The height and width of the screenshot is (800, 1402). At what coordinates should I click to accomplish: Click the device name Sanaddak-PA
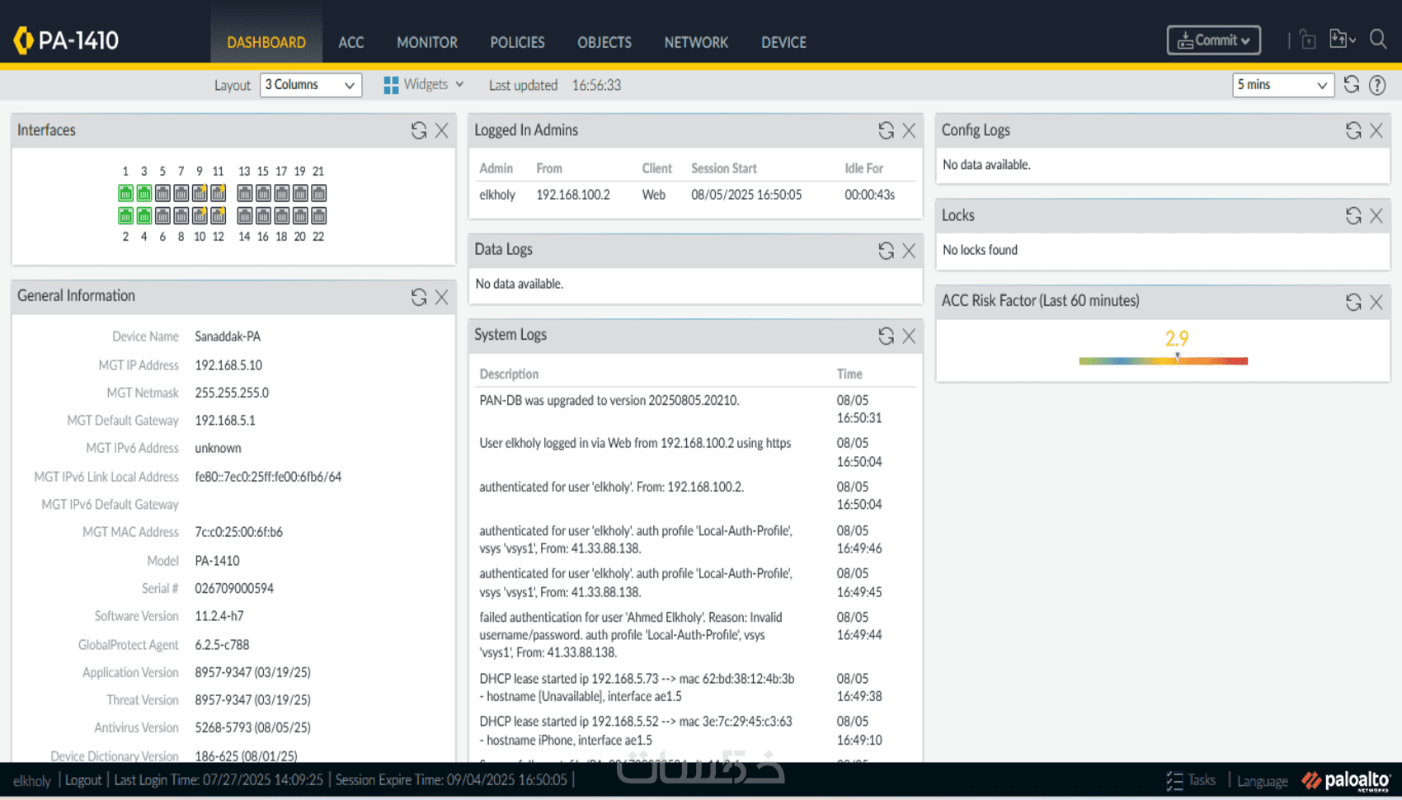[228, 336]
